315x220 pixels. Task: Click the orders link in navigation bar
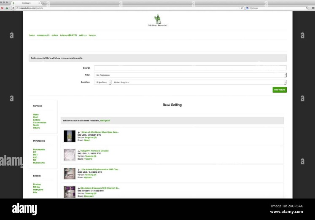click(x=55, y=35)
